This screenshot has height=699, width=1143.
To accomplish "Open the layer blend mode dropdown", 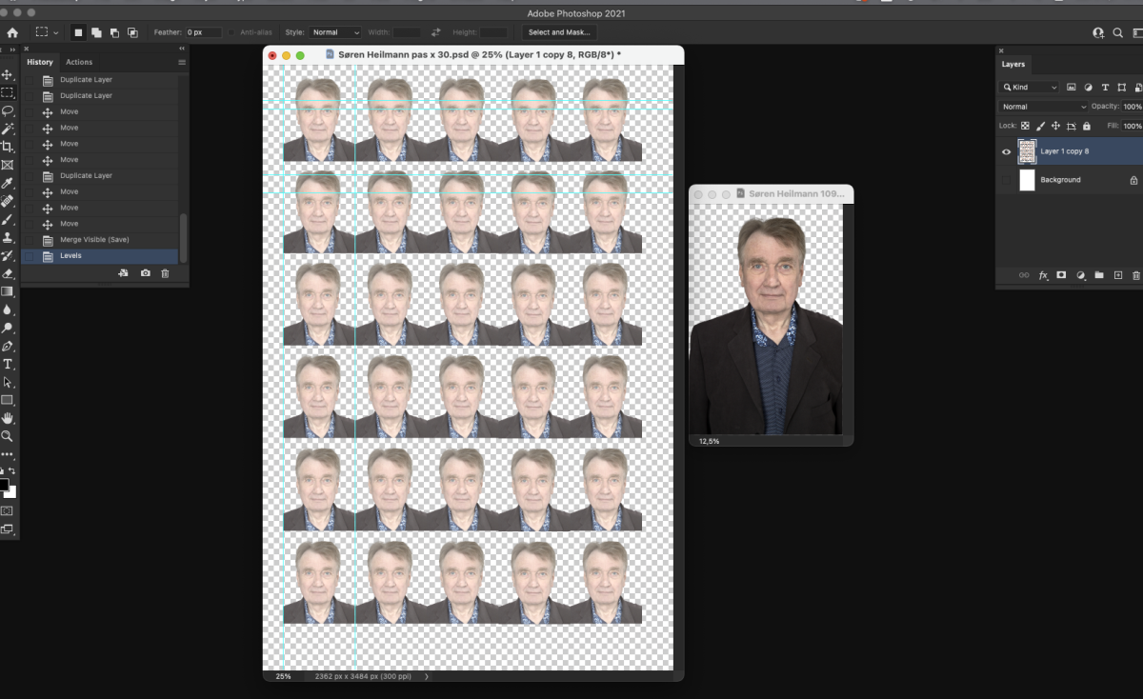I will coord(1043,107).
